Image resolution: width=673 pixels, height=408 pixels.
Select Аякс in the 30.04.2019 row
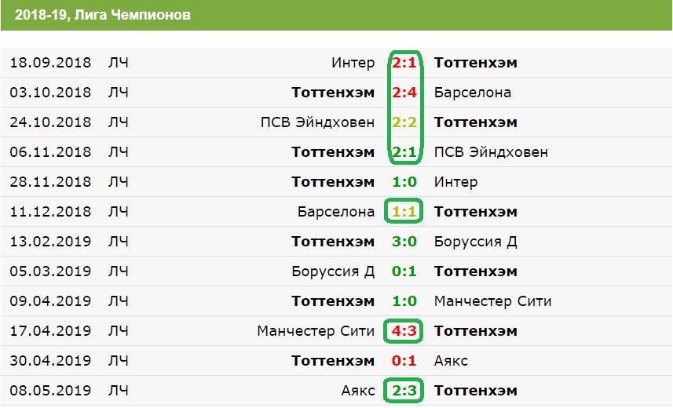(451, 361)
